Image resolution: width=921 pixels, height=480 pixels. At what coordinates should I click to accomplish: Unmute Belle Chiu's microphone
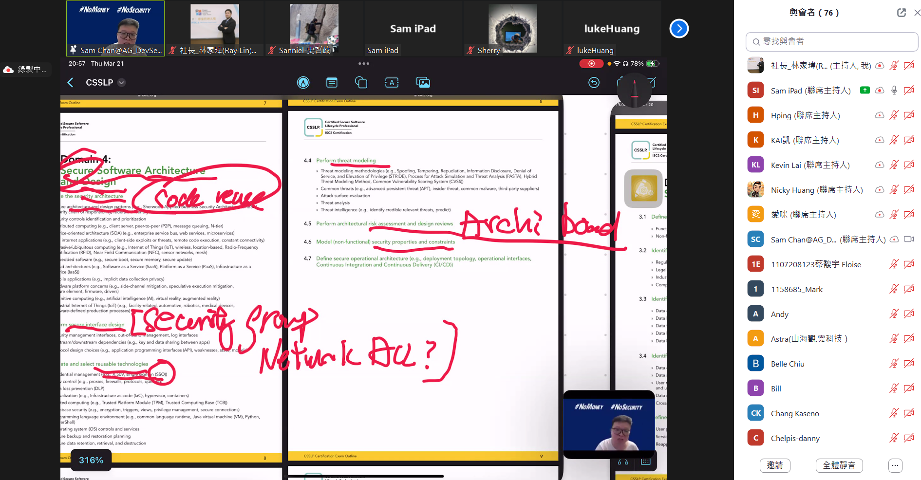point(894,364)
